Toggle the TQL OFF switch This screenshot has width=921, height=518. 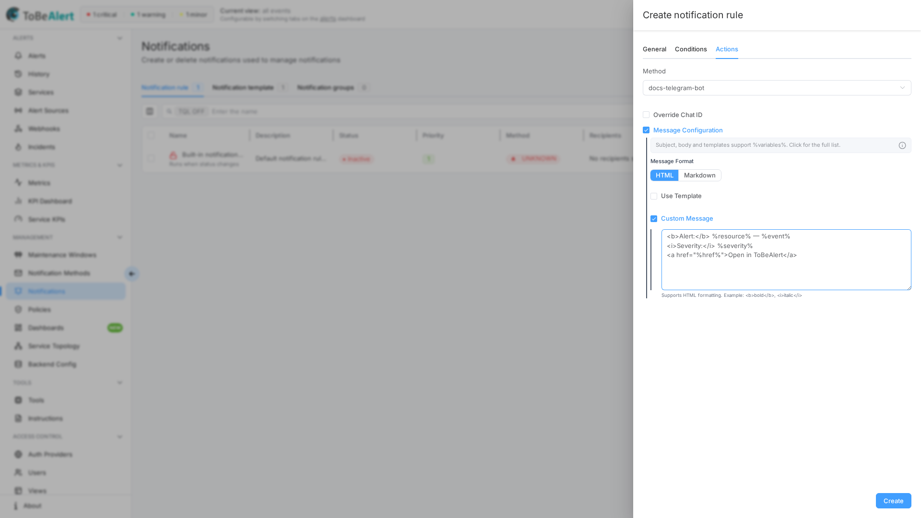[191, 111]
